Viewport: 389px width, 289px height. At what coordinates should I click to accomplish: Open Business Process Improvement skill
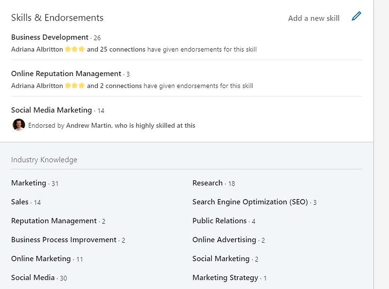pyautogui.click(x=64, y=240)
